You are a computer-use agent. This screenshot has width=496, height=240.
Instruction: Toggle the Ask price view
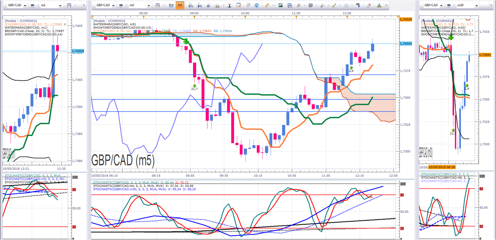180,5
